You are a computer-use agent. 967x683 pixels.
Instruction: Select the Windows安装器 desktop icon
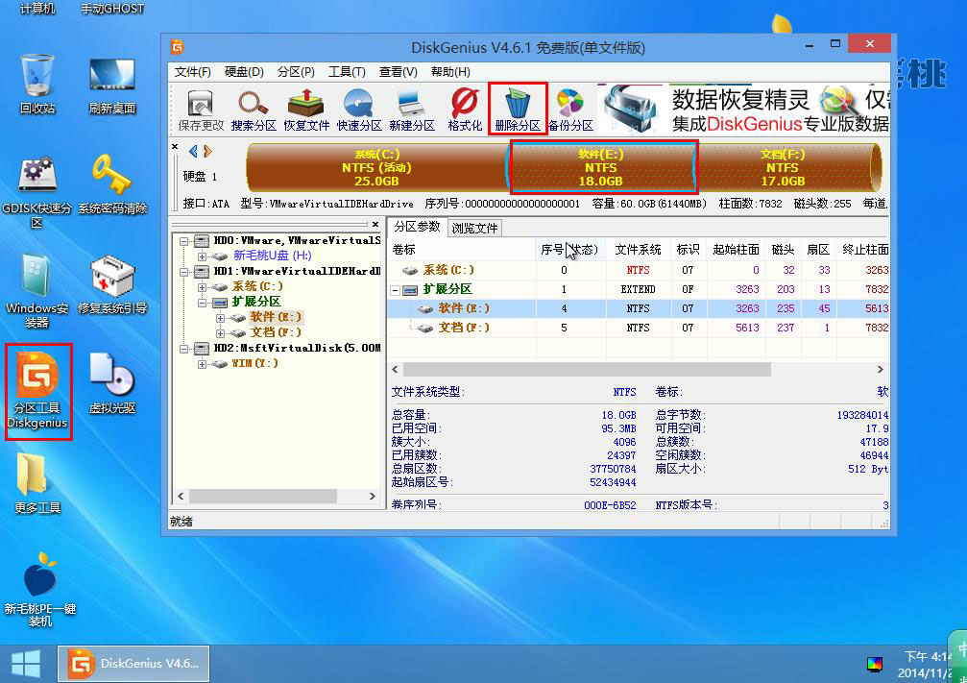tap(37, 292)
